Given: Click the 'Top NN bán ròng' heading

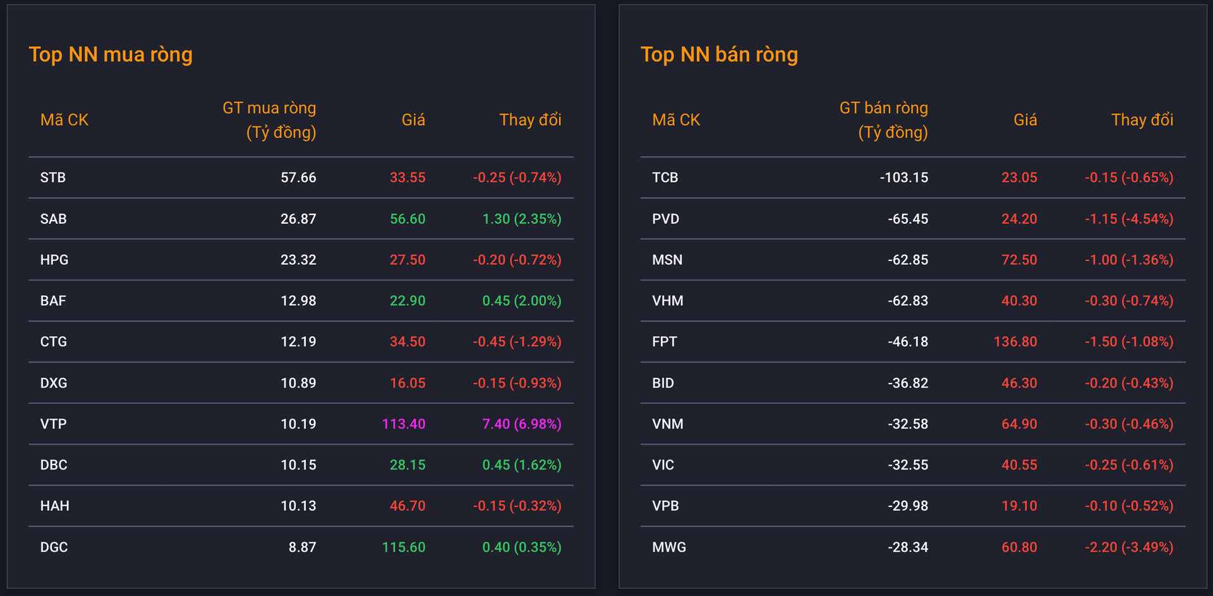Looking at the screenshot, I should tap(719, 55).
